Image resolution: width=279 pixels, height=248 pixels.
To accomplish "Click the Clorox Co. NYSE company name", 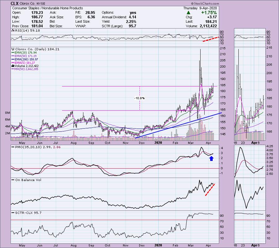I will point(32,3).
